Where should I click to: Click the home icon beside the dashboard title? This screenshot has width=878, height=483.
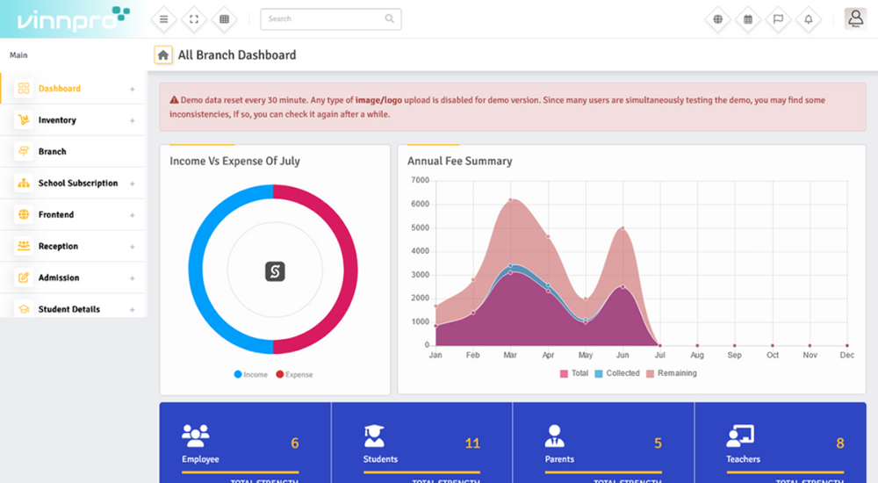tap(163, 55)
